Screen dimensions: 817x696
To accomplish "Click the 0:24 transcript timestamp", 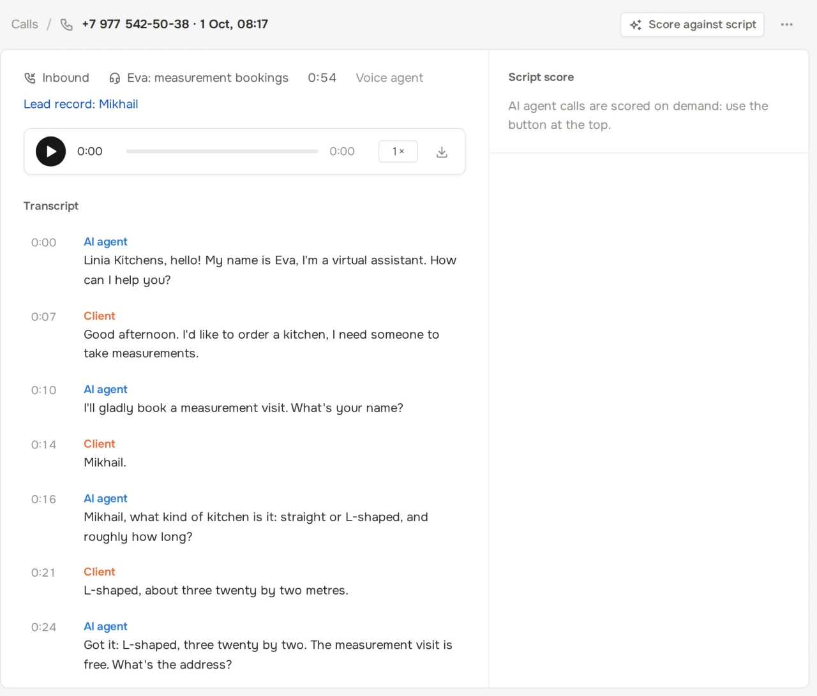I will point(43,627).
